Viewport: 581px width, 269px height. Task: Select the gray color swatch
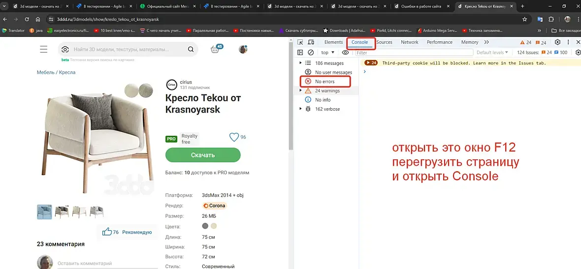point(205,226)
